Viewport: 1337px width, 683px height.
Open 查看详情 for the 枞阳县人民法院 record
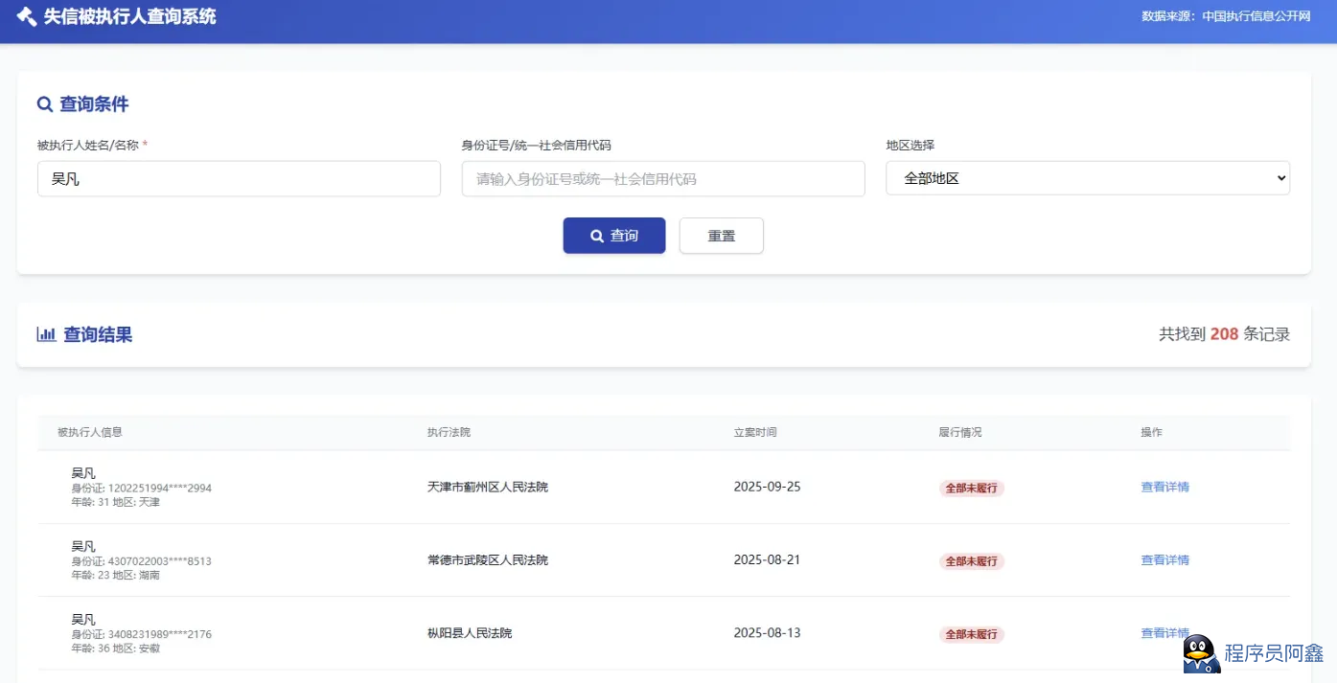(1160, 633)
